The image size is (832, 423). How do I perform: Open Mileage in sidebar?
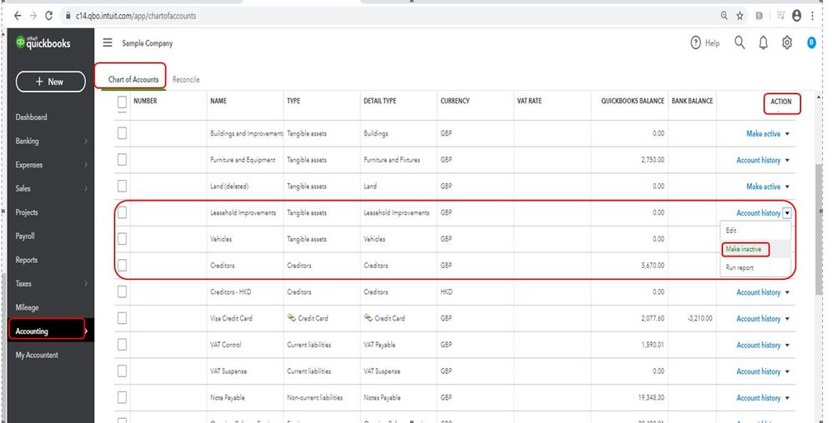pyautogui.click(x=27, y=307)
